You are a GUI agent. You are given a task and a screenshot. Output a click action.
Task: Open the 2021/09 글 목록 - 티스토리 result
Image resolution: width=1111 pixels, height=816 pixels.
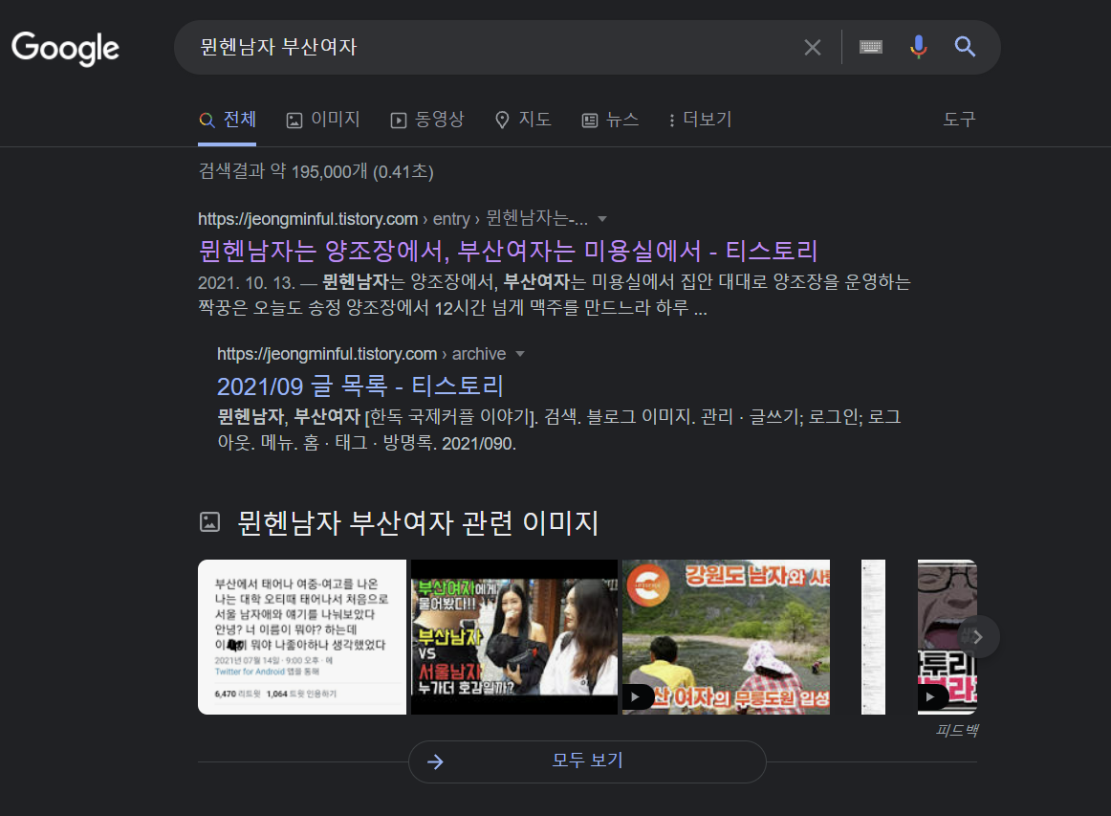(x=359, y=386)
